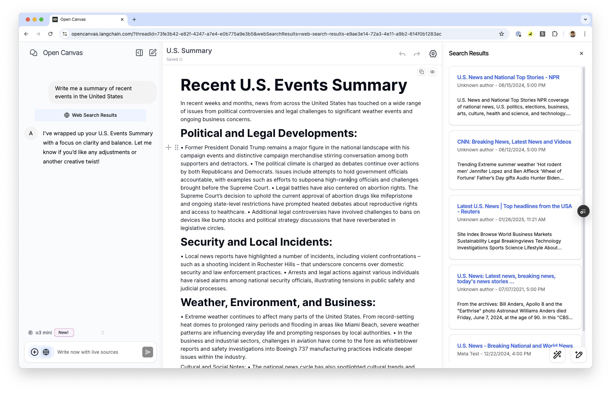This screenshot has height=393, width=611.
Task: View site information icon in address bar
Action: coord(65,34)
